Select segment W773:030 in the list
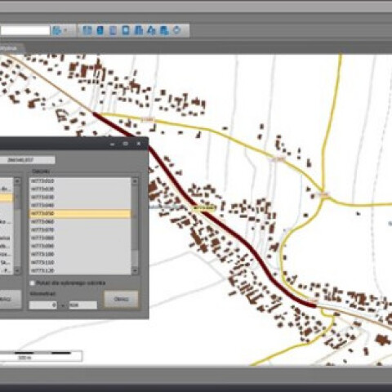 point(80,197)
